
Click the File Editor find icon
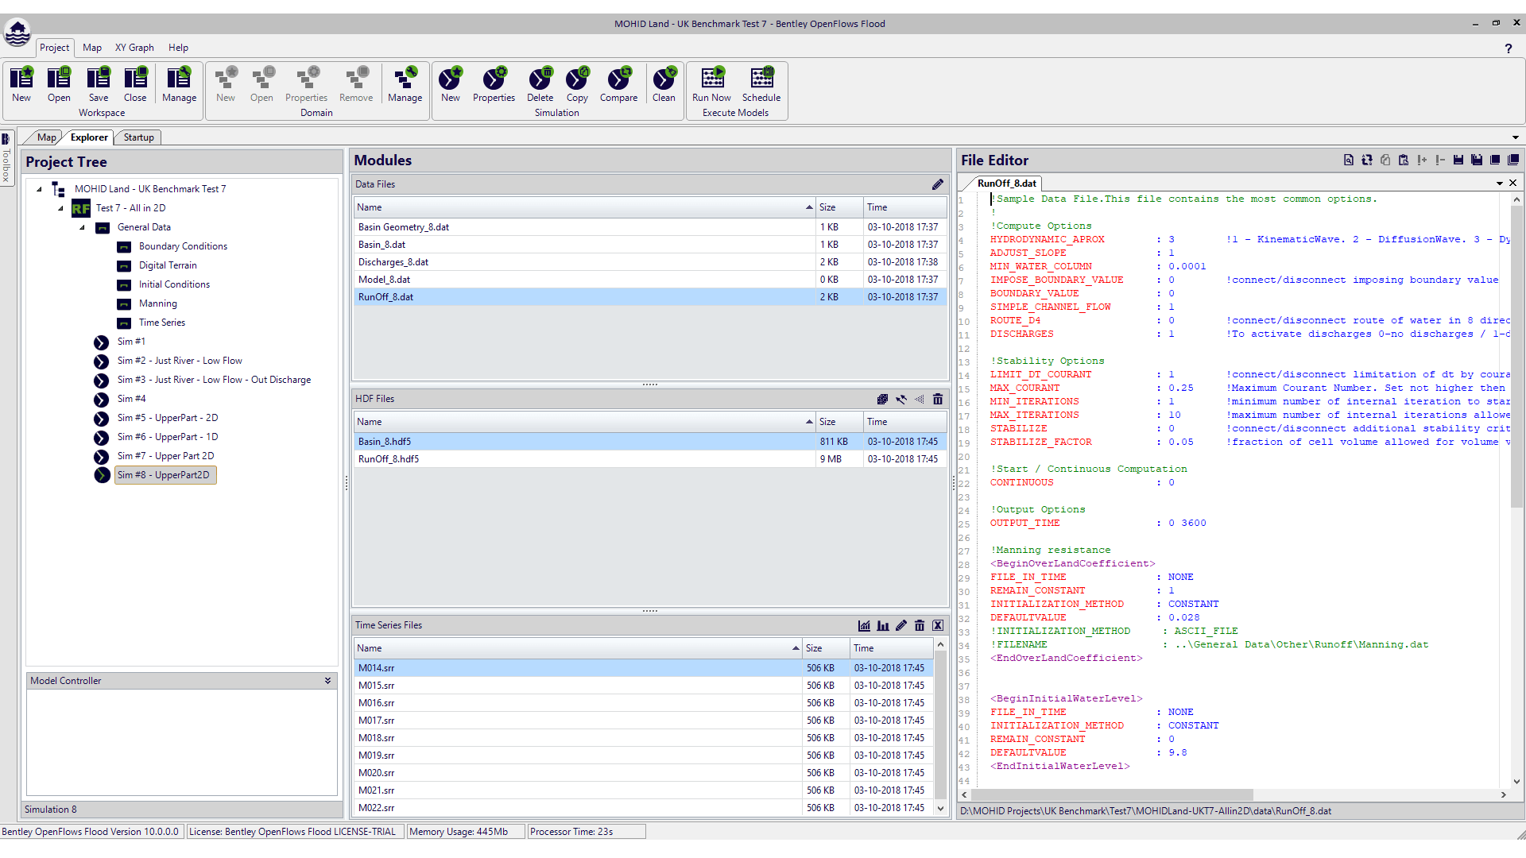[1349, 160]
